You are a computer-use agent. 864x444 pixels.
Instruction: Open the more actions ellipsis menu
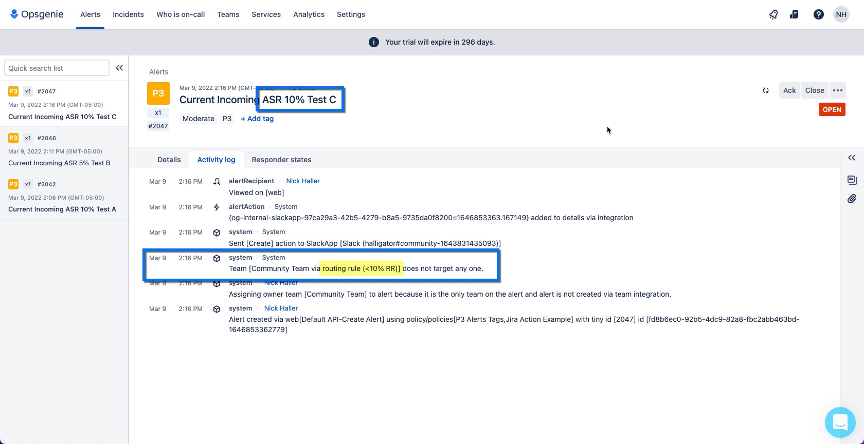[x=838, y=90]
